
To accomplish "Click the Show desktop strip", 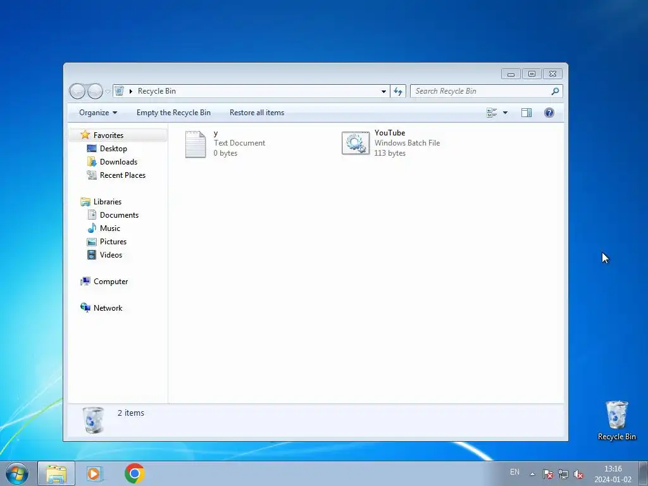I will click(x=643, y=473).
